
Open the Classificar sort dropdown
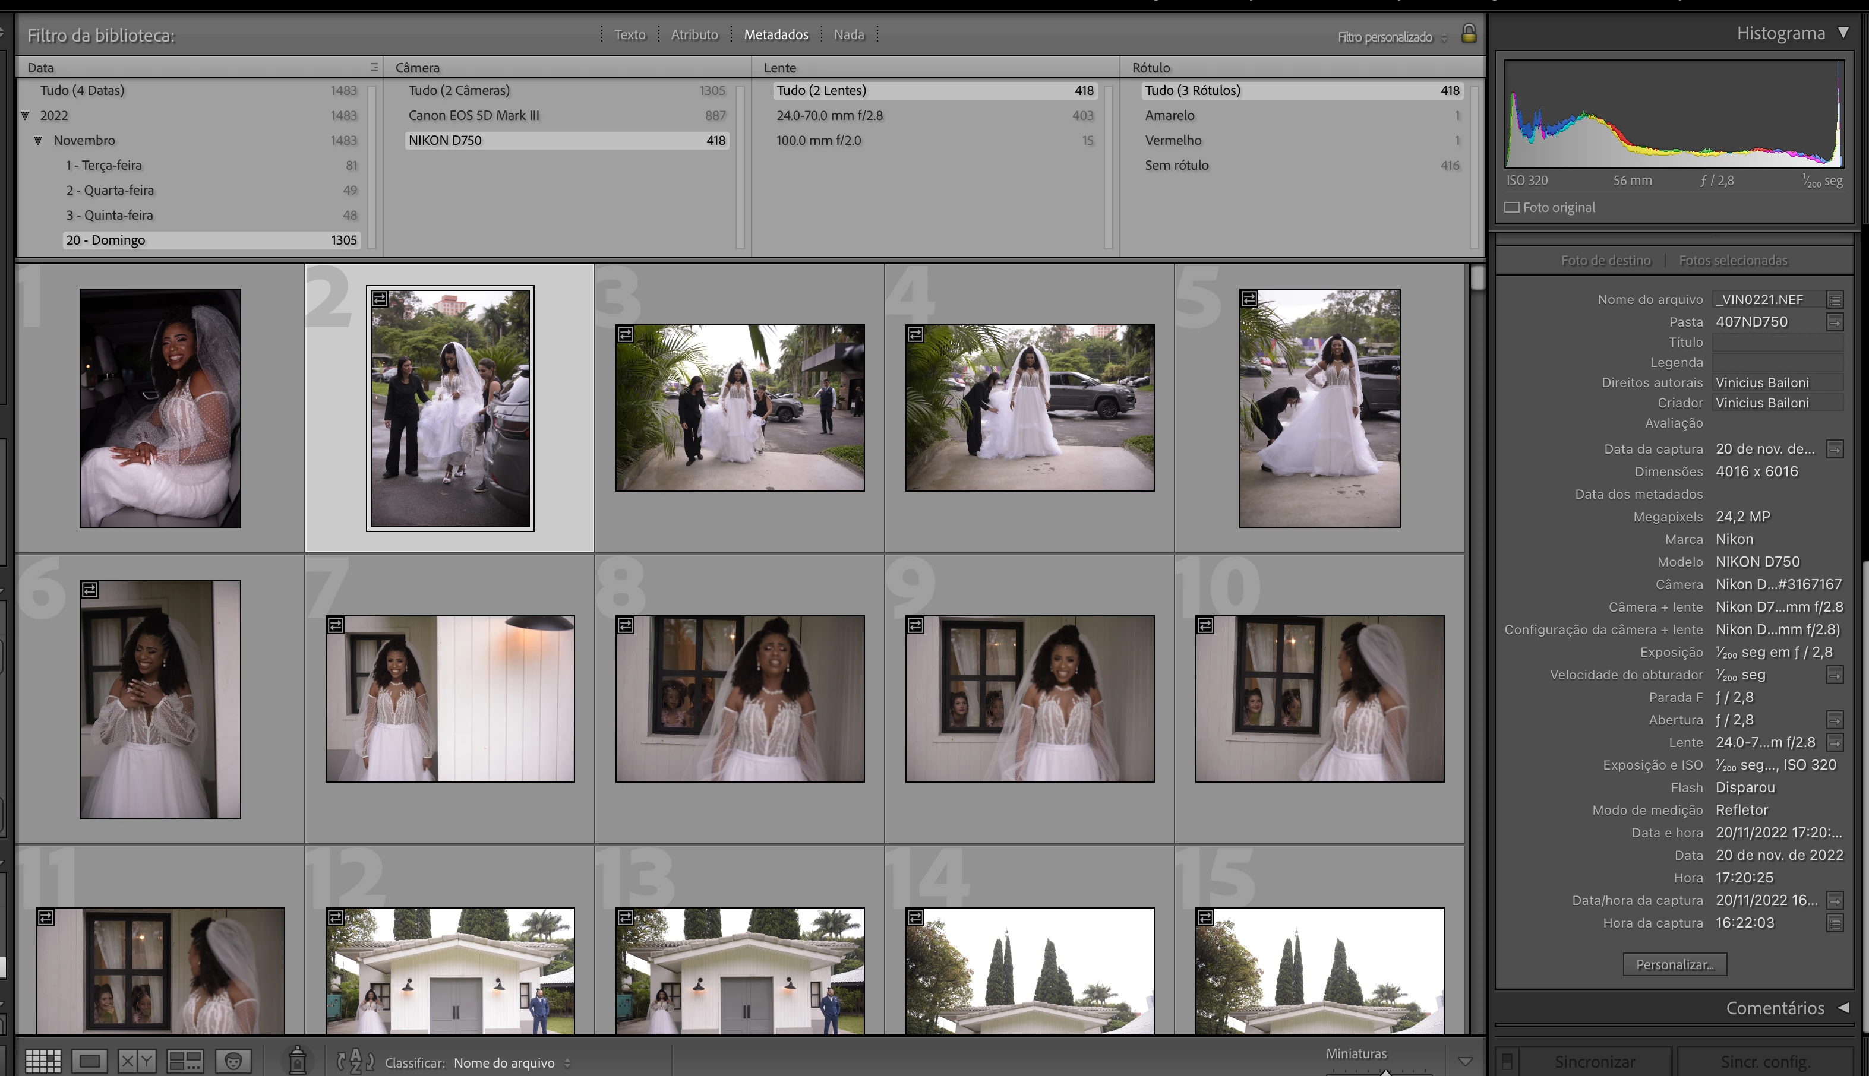pyautogui.click(x=510, y=1063)
